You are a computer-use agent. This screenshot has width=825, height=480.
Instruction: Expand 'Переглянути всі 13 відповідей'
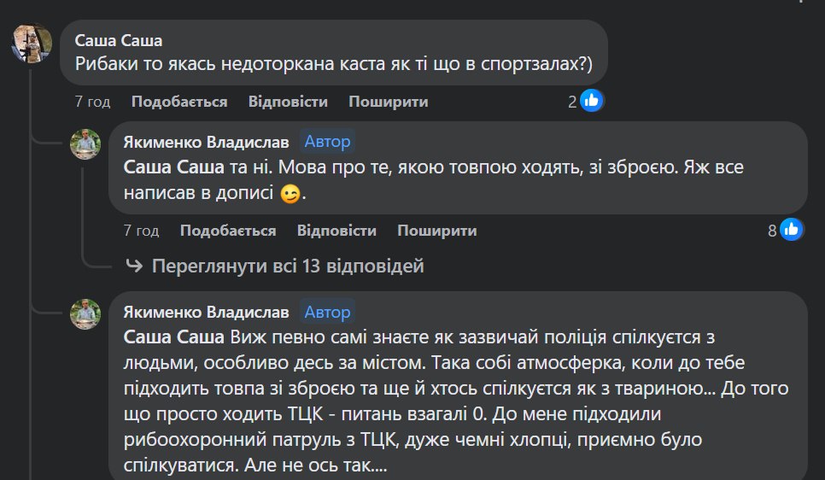point(287,266)
